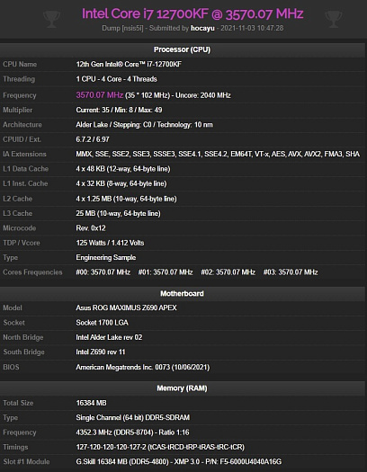Viewport: 367px width, 472px height.
Task: Click the BIOS row label
Action: coord(11,367)
